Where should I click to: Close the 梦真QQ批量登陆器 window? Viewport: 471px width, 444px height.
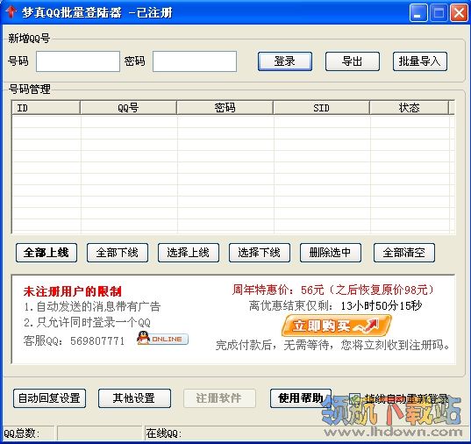pyautogui.click(x=459, y=13)
